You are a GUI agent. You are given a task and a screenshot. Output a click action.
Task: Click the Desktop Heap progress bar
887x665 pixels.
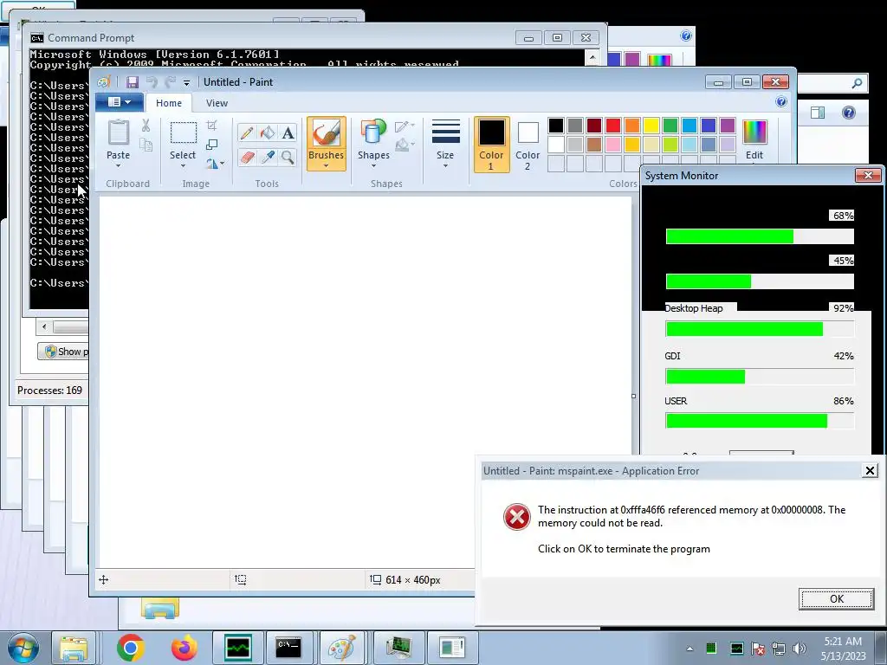pyautogui.click(x=760, y=328)
